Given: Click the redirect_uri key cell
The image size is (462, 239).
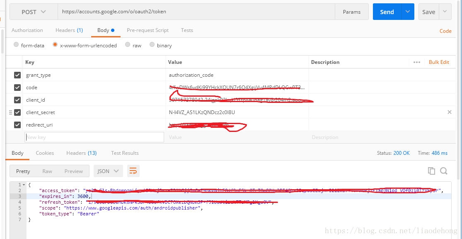Looking at the screenshot, I should point(94,125).
